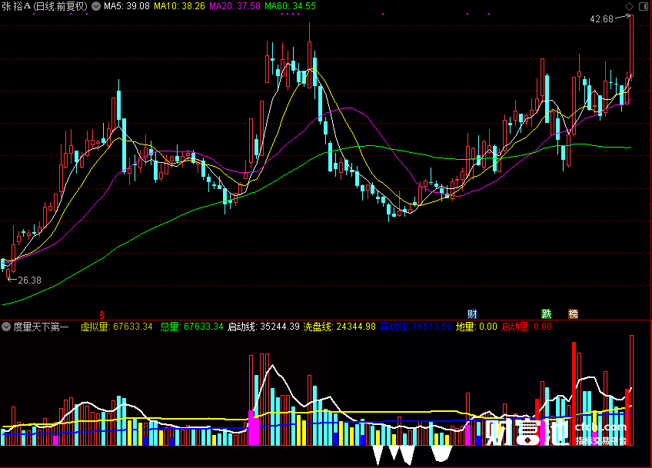Screen dimensions: 652x468
Task: Click the diamond icon at top right
Action: (x=629, y=6)
